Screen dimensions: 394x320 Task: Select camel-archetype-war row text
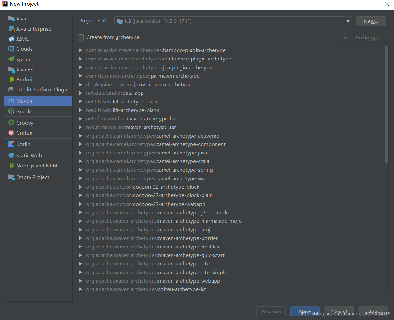point(146,178)
